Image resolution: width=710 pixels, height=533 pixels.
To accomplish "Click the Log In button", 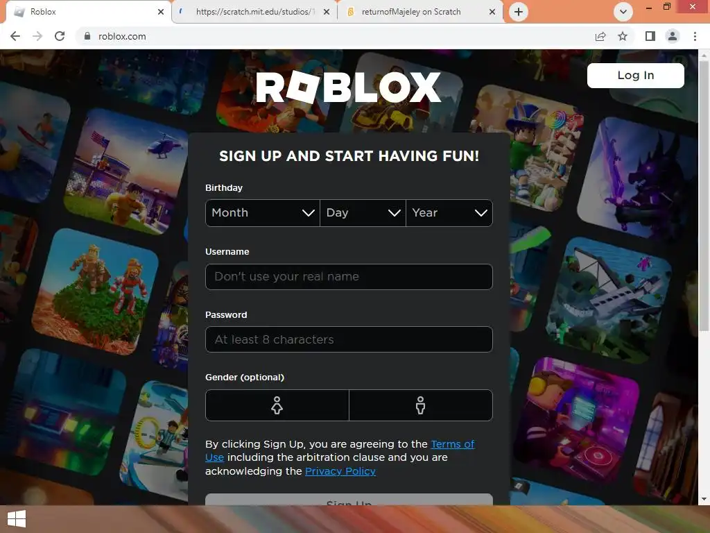I will coord(635,75).
